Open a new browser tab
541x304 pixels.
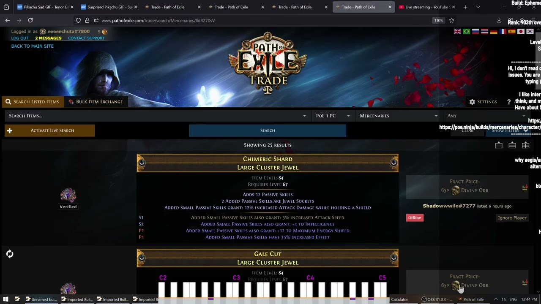pyautogui.click(x=465, y=7)
